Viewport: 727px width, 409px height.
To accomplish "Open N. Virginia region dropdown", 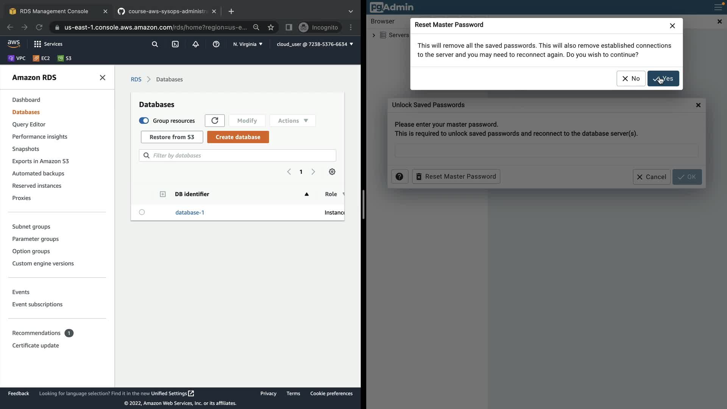I will [248, 44].
